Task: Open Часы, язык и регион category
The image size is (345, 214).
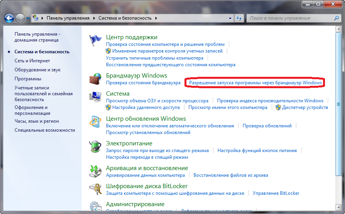Action: pos(37,121)
